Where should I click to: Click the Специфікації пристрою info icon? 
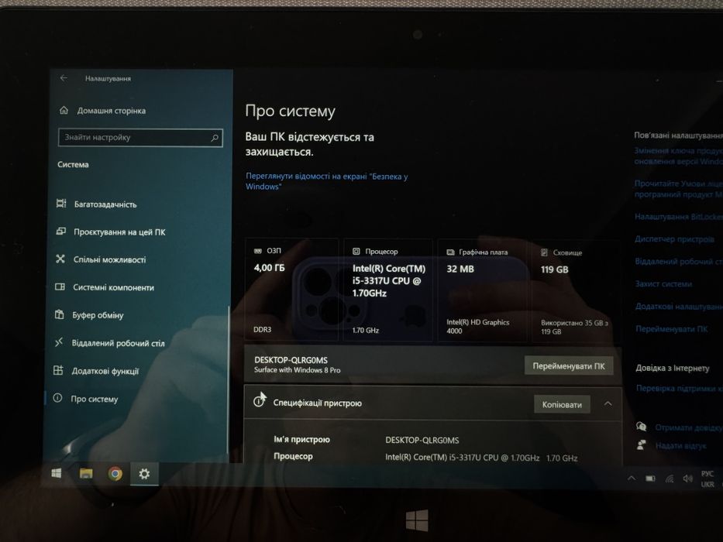(x=259, y=401)
